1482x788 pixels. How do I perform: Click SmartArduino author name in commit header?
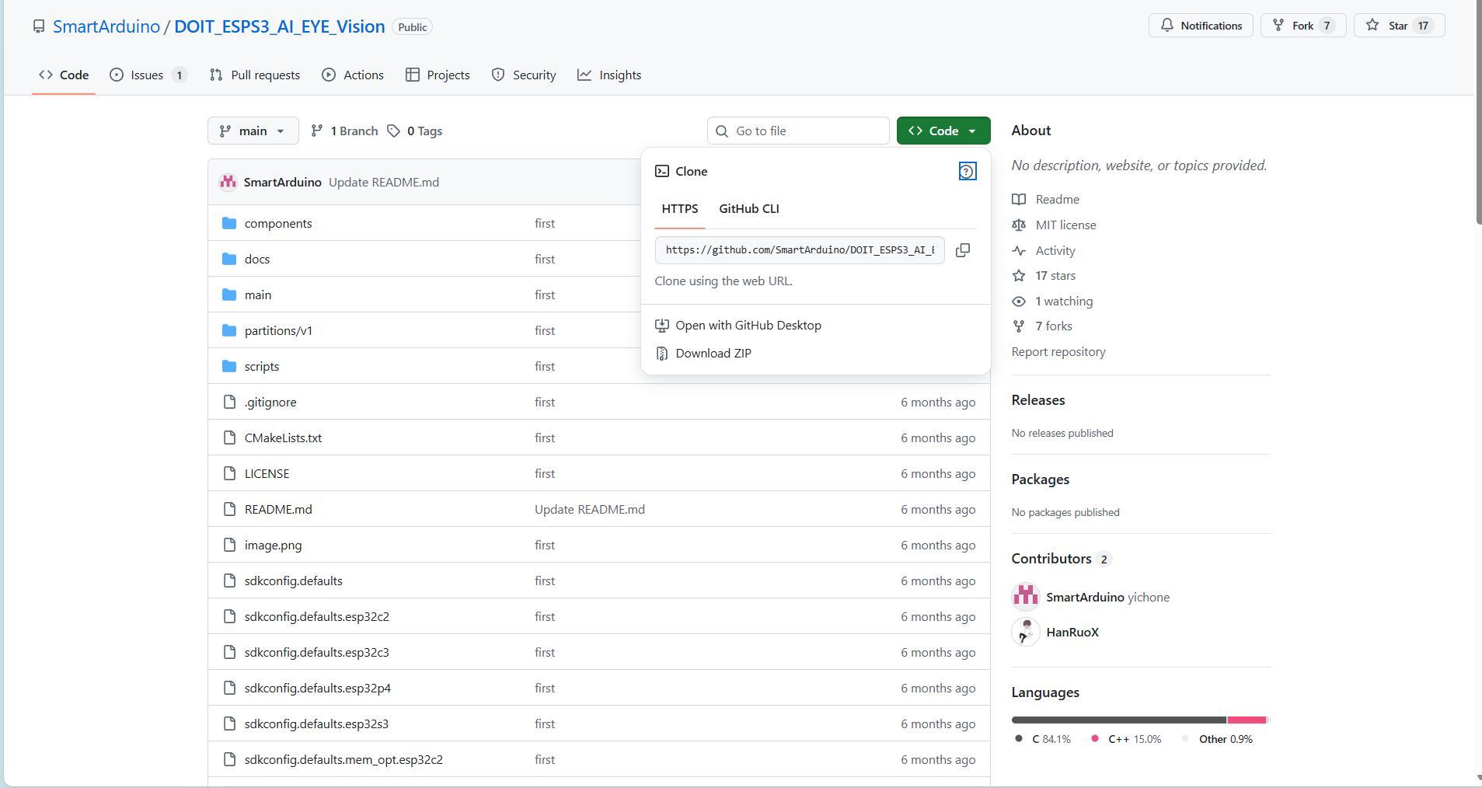click(x=283, y=182)
